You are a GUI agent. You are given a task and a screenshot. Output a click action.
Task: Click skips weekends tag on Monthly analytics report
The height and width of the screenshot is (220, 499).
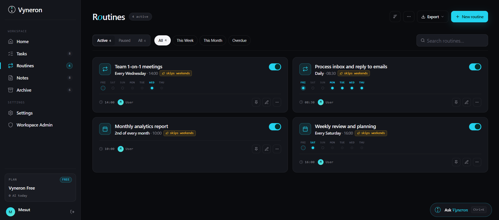coord(180,133)
